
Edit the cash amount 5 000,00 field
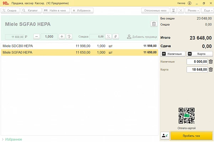pyautogui.click(x=197, y=62)
